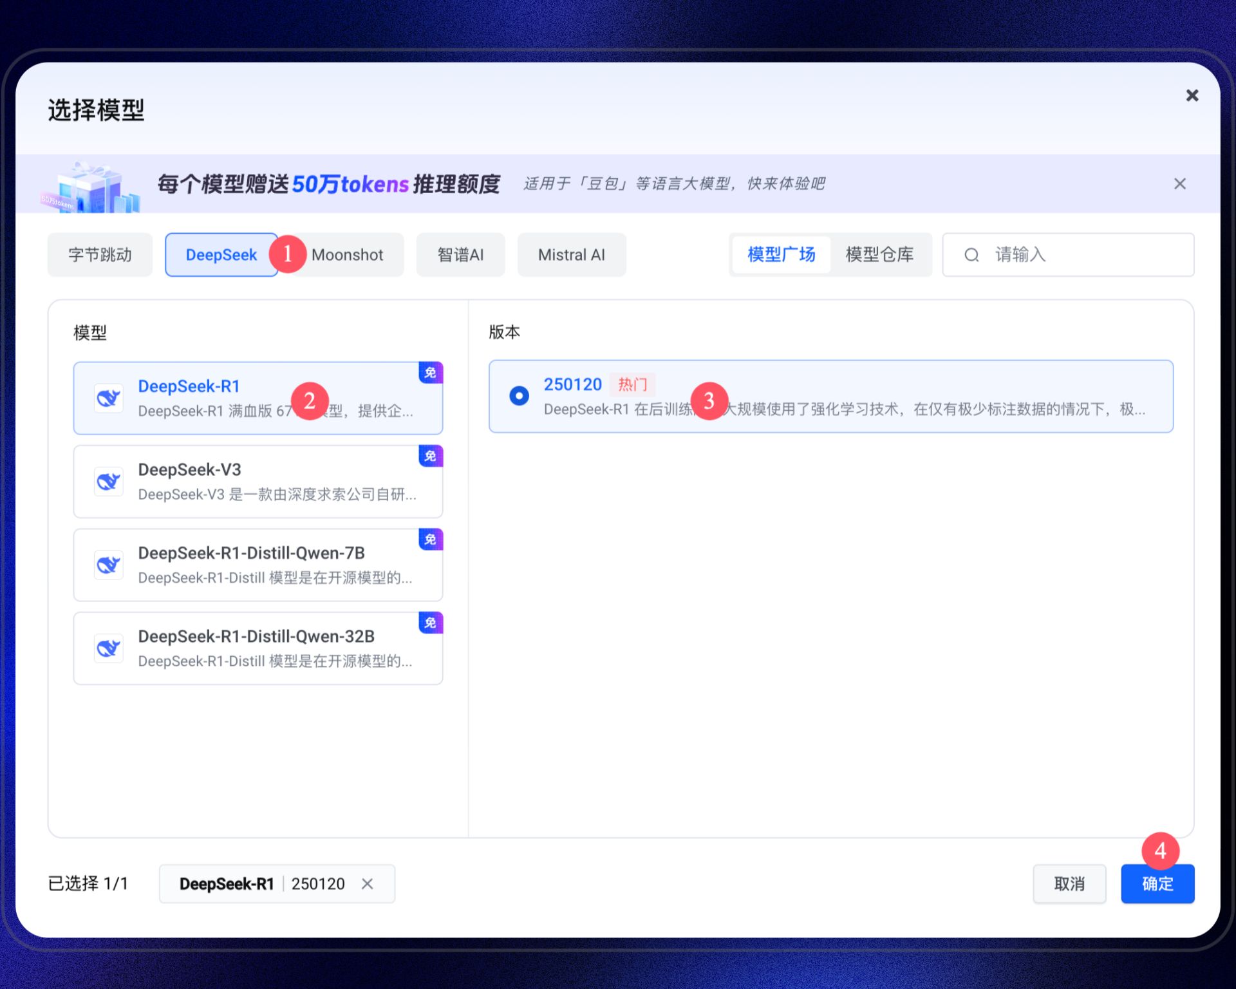Click DeepSeek-V3 whale logo icon
1236x989 pixels.
pyautogui.click(x=108, y=482)
